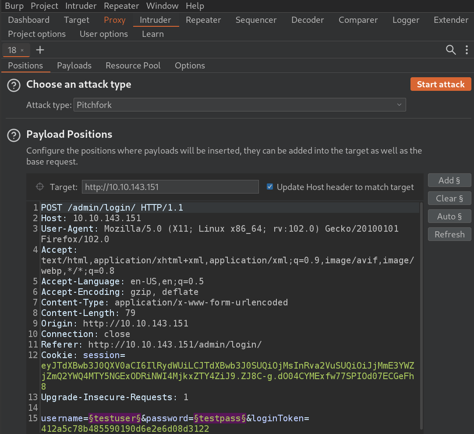Switch to the Target tab

click(x=77, y=20)
